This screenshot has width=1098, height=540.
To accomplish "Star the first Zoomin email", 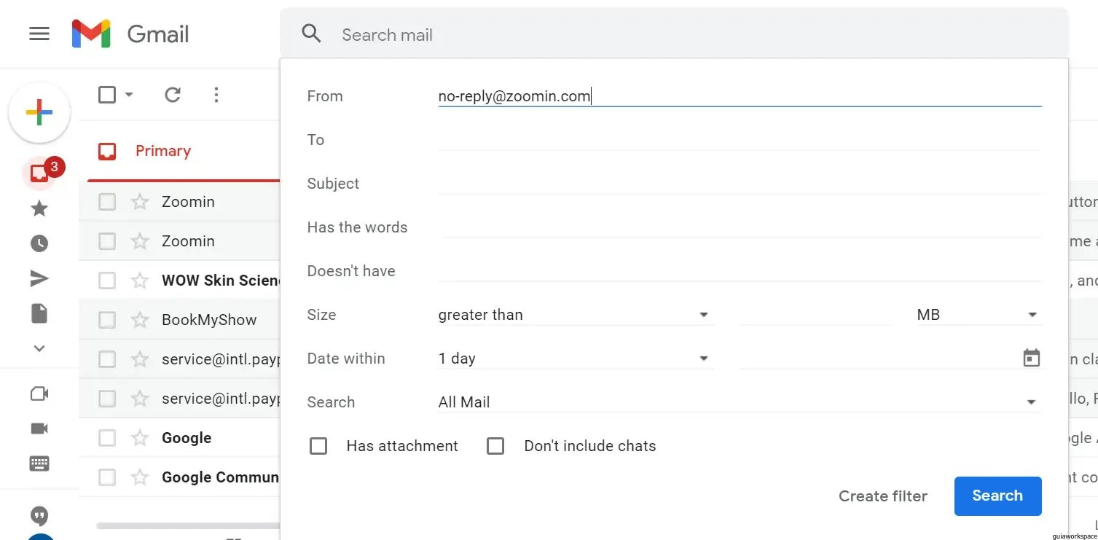I will 140,202.
